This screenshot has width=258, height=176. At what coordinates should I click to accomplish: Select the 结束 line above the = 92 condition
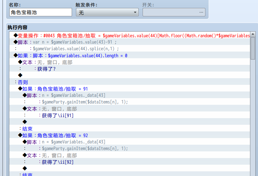point(130,129)
